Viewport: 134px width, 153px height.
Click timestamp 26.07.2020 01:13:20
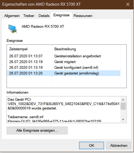tap(26, 73)
